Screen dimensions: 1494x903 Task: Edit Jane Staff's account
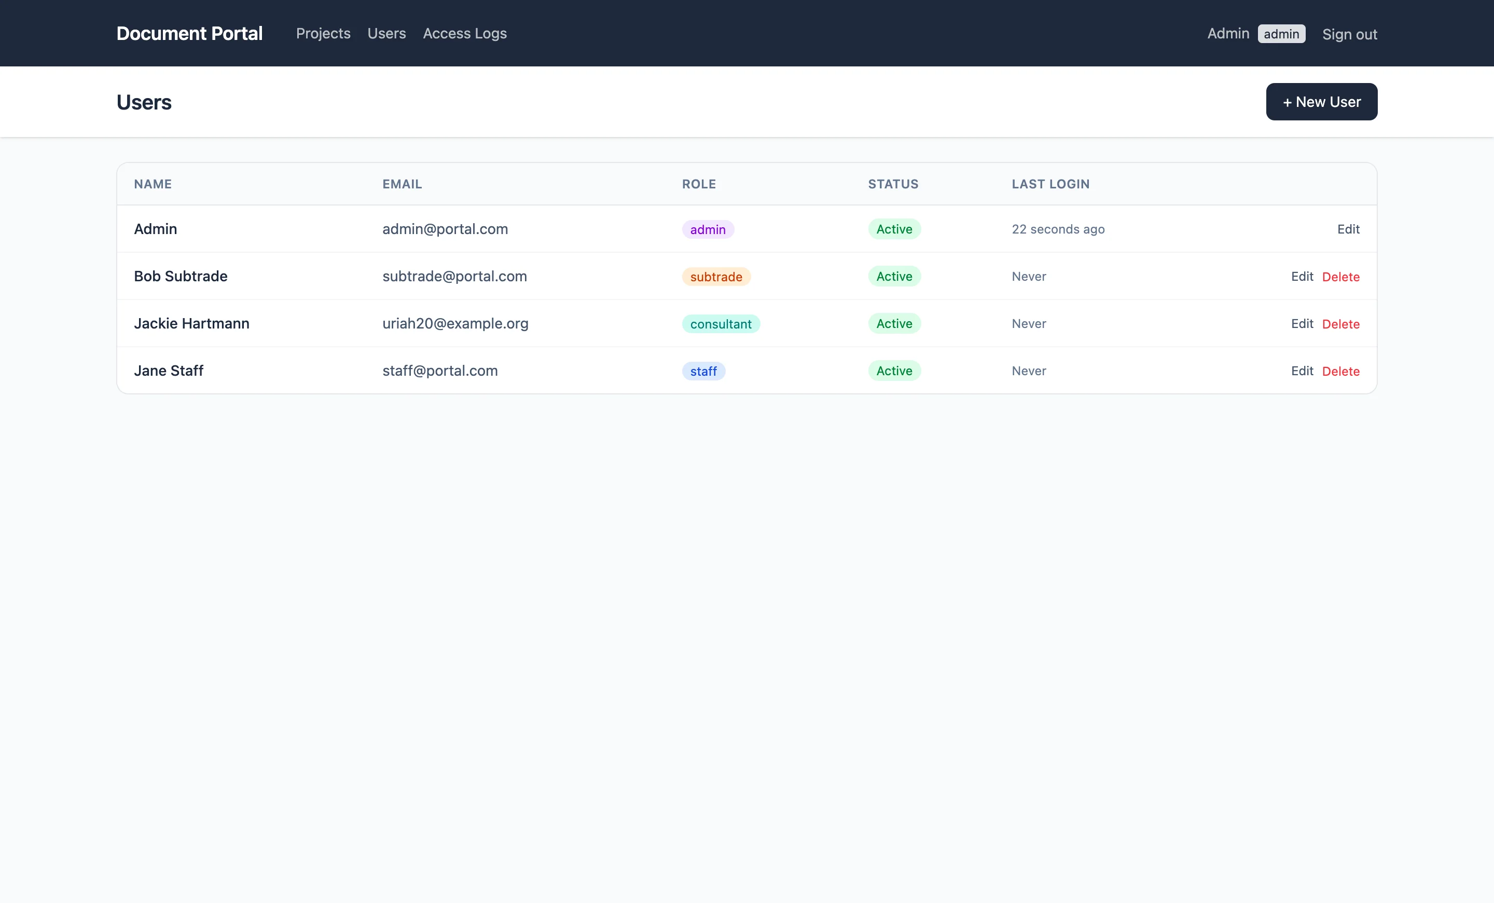[1302, 371]
